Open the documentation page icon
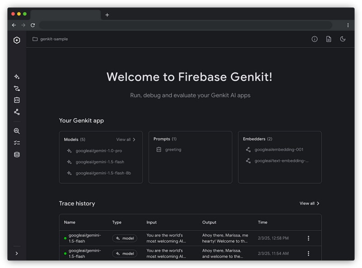The height and width of the screenshot is (268, 362). pyautogui.click(x=329, y=39)
